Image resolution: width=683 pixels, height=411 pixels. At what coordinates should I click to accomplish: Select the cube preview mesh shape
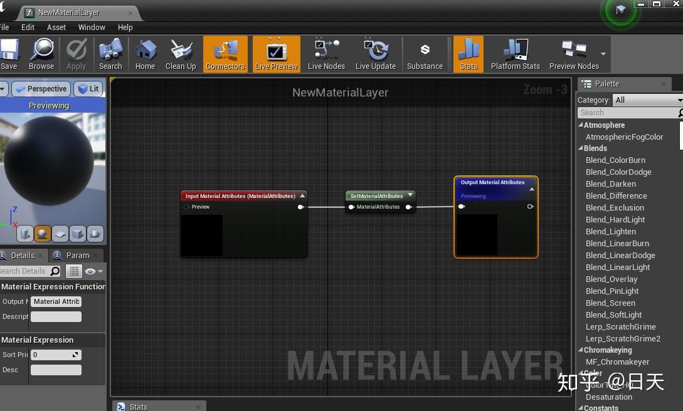click(77, 233)
